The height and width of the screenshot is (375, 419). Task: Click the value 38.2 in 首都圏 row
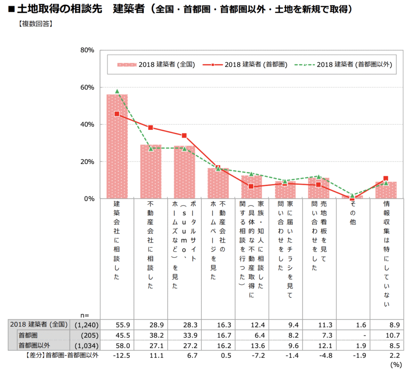coord(157,335)
